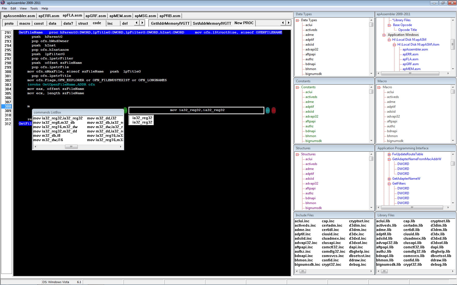457x285 pixels.
Task: Switch to the apMEM.asm tab
Action: [120, 16]
